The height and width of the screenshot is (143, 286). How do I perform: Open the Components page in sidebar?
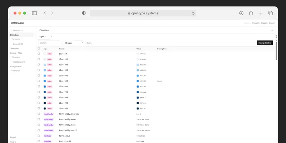16,66
